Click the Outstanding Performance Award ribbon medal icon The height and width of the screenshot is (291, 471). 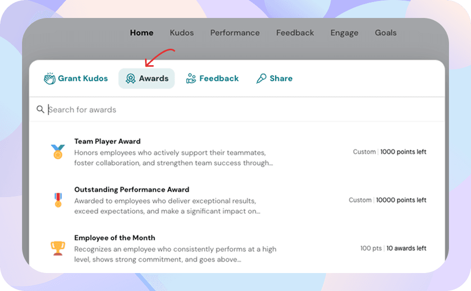point(58,200)
